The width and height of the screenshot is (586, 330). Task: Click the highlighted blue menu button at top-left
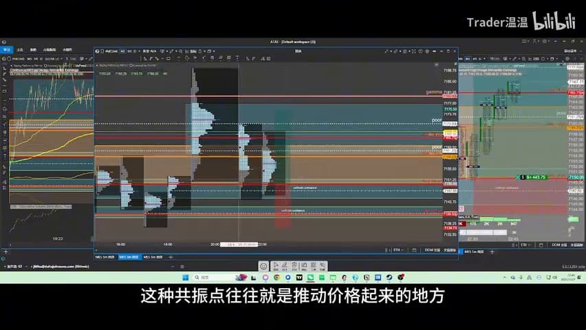7,49
